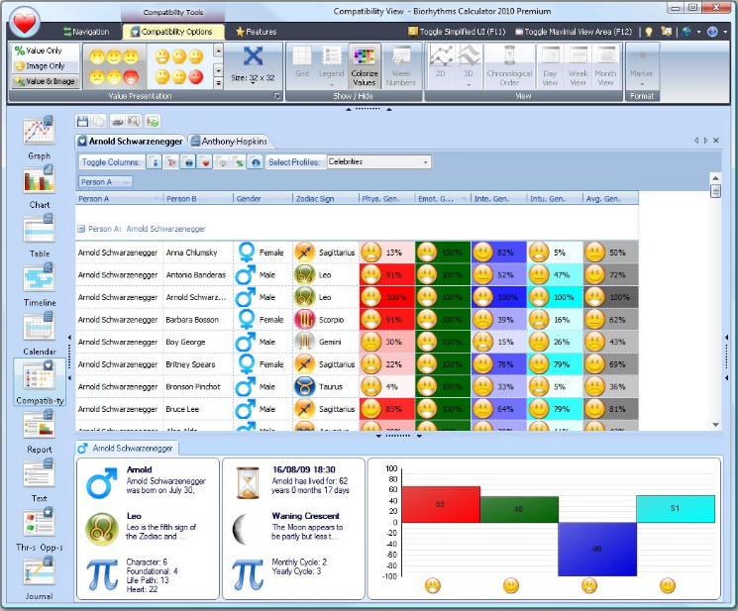
Task: Open the Calendar view in sidebar
Action: coord(39,334)
